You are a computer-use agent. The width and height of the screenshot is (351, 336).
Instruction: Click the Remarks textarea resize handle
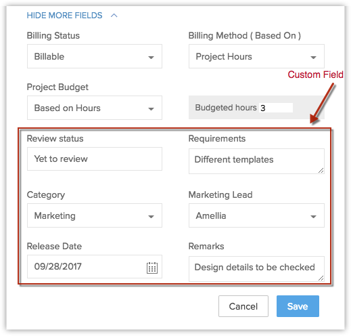click(x=321, y=278)
